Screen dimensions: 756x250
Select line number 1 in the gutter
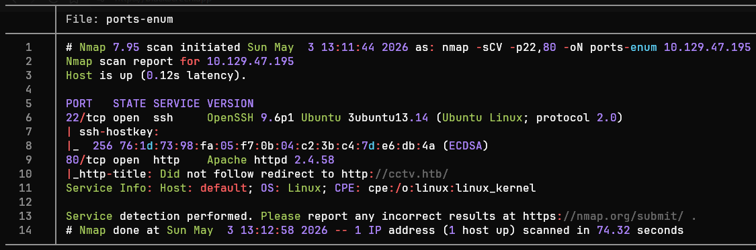tap(28, 48)
